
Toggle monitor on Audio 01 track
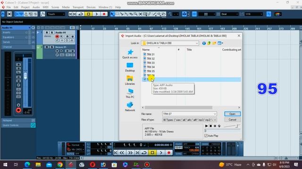tap(62, 37)
